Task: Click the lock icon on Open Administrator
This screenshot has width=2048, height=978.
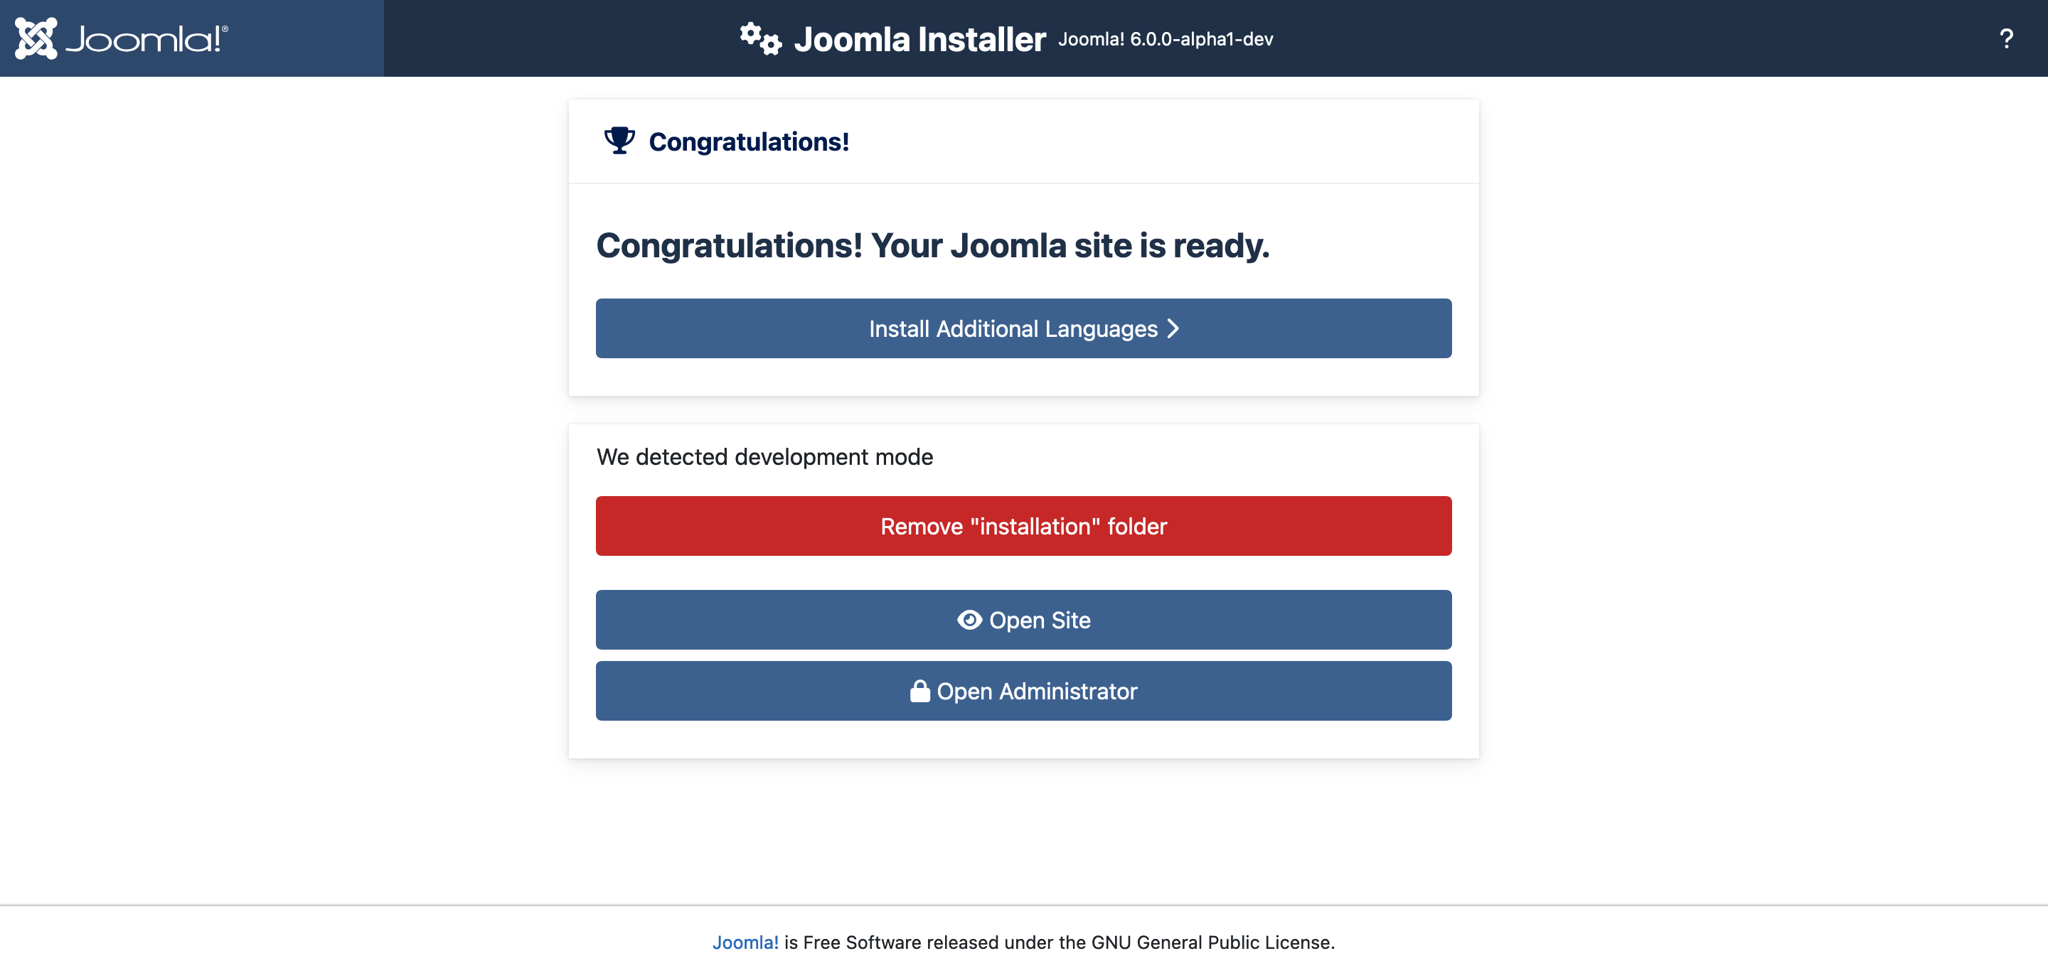Action: click(920, 690)
